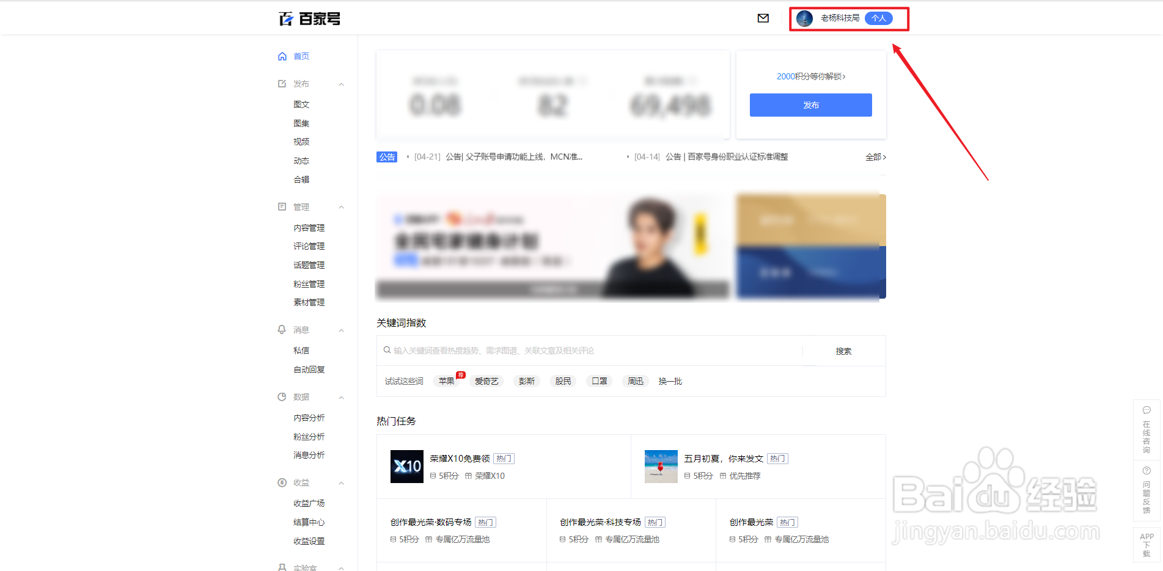Open 消息分析 data page
The height and width of the screenshot is (571, 1163).
tap(309, 455)
